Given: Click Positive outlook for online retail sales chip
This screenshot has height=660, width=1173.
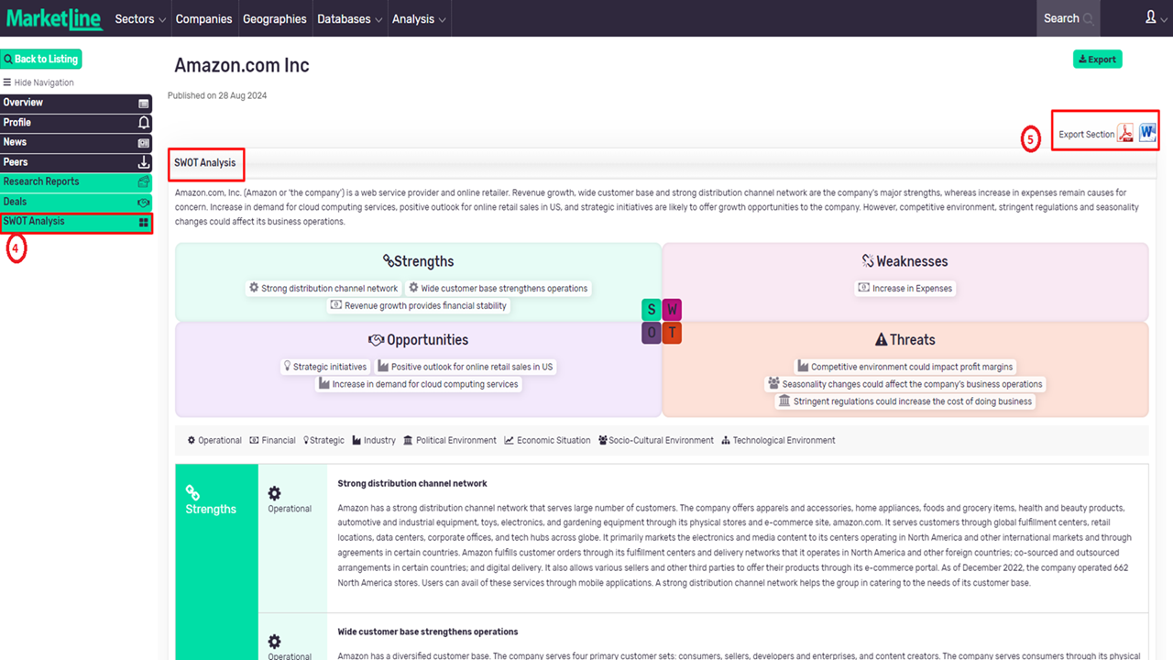Looking at the screenshot, I should [465, 367].
